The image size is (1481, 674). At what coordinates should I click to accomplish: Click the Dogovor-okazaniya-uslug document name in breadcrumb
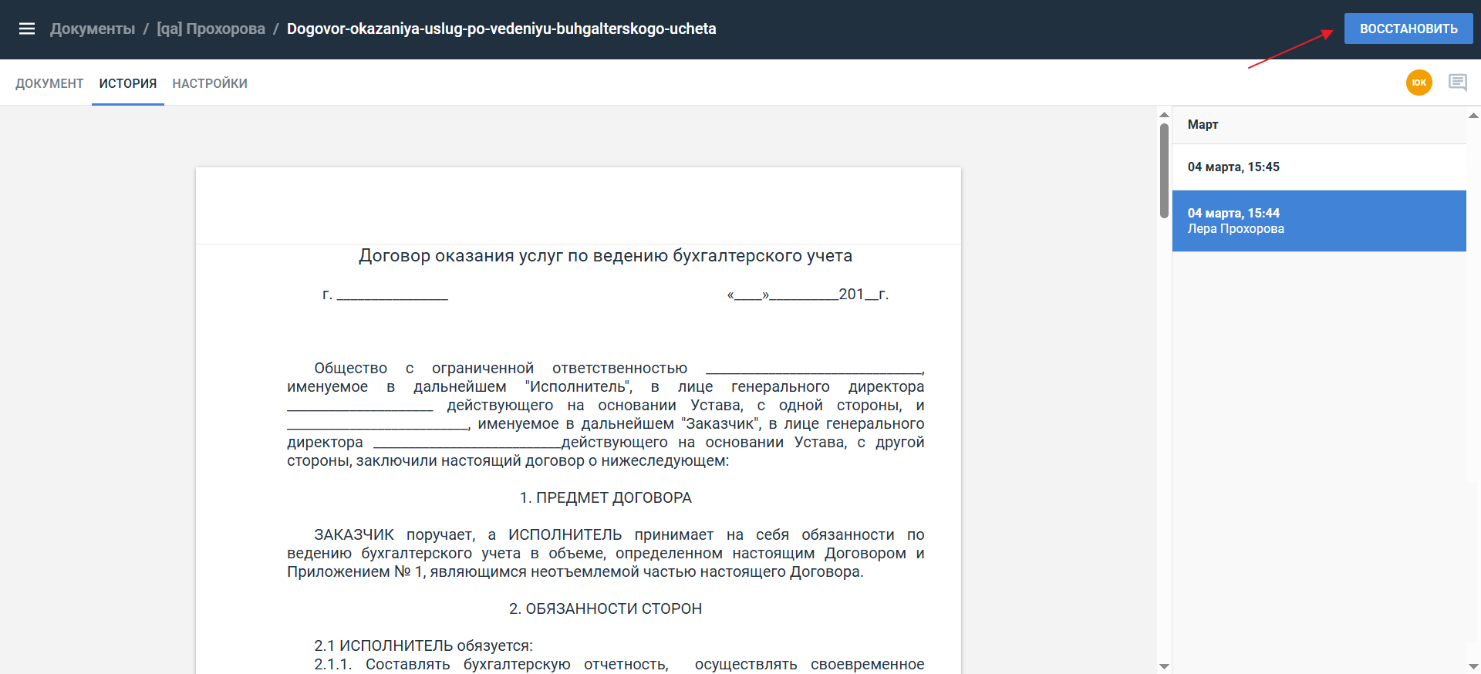point(501,29)
